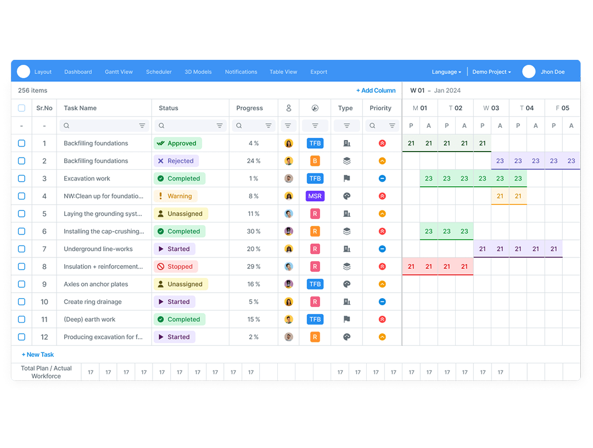Open the Language dropdown
The width and height of the screenshot is (593, 448).
click(446, 72)
